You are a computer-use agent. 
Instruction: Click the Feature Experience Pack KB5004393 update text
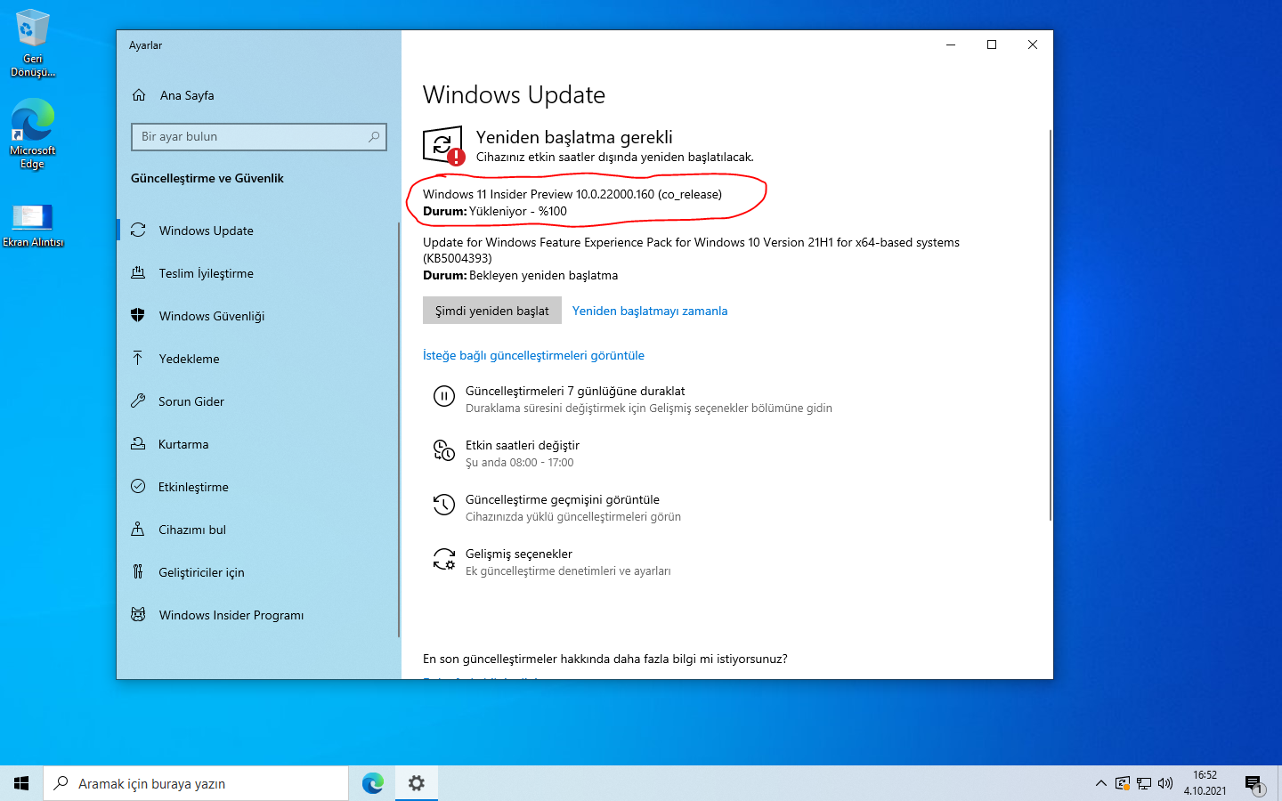pyautogui.click(x=691, y=250)
